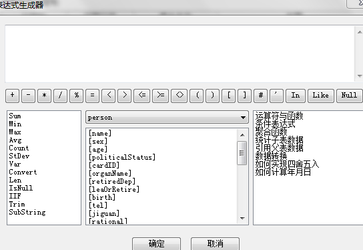Select the Len function

15,180
